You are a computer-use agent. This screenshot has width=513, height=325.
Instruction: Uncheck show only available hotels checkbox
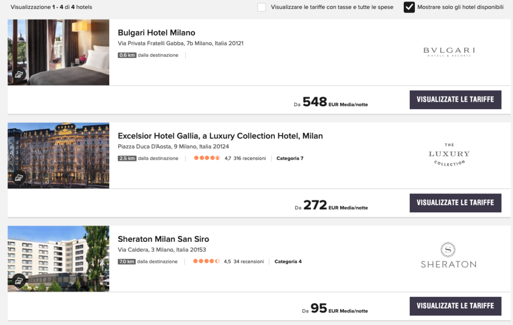pyautogui.click(x=409, y=7)
